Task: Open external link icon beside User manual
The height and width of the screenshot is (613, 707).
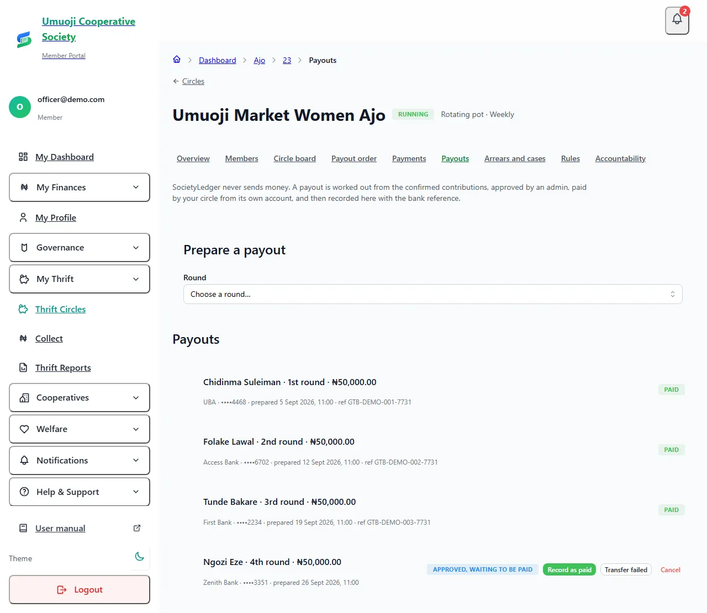Action: (137, 528)
